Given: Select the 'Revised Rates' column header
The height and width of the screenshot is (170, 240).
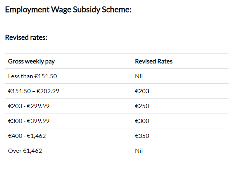Looking at the screenshot, I should 154,62.
